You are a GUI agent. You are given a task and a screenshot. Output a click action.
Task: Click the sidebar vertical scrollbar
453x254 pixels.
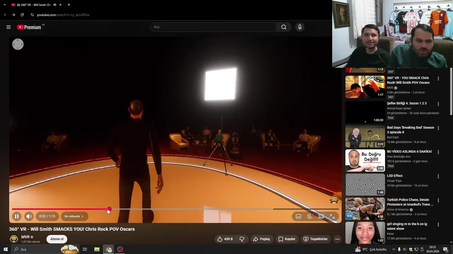tap(451, 92)
